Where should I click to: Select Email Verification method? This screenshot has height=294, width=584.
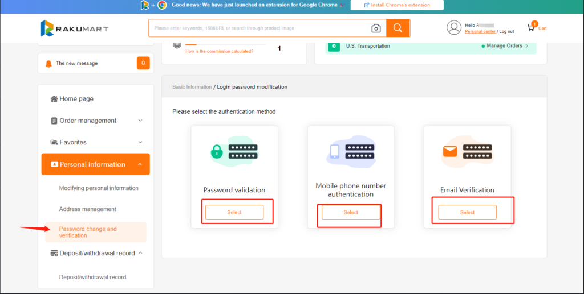coord(468,212)
